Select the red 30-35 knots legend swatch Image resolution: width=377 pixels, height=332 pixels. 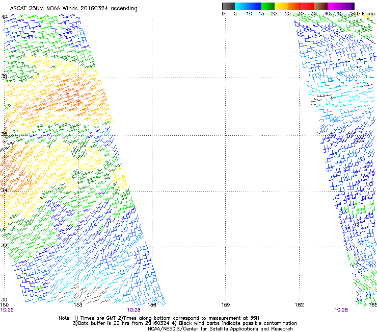308,6
